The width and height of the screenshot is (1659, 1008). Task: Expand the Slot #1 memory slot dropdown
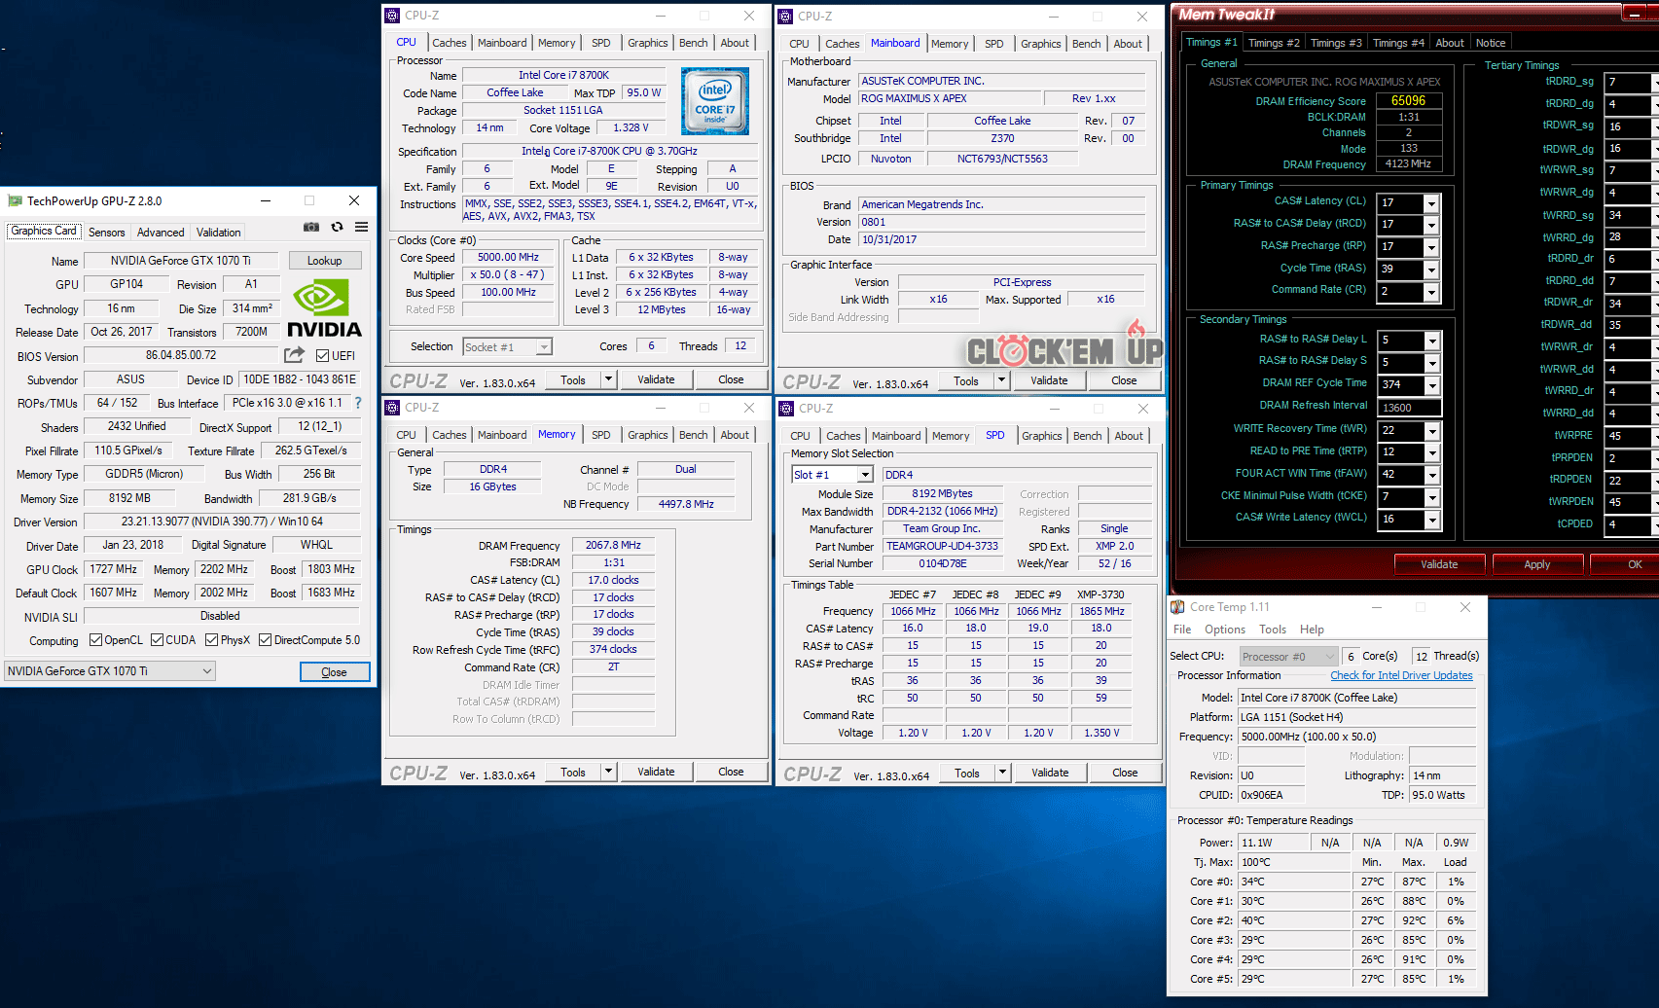coord(864,475)
